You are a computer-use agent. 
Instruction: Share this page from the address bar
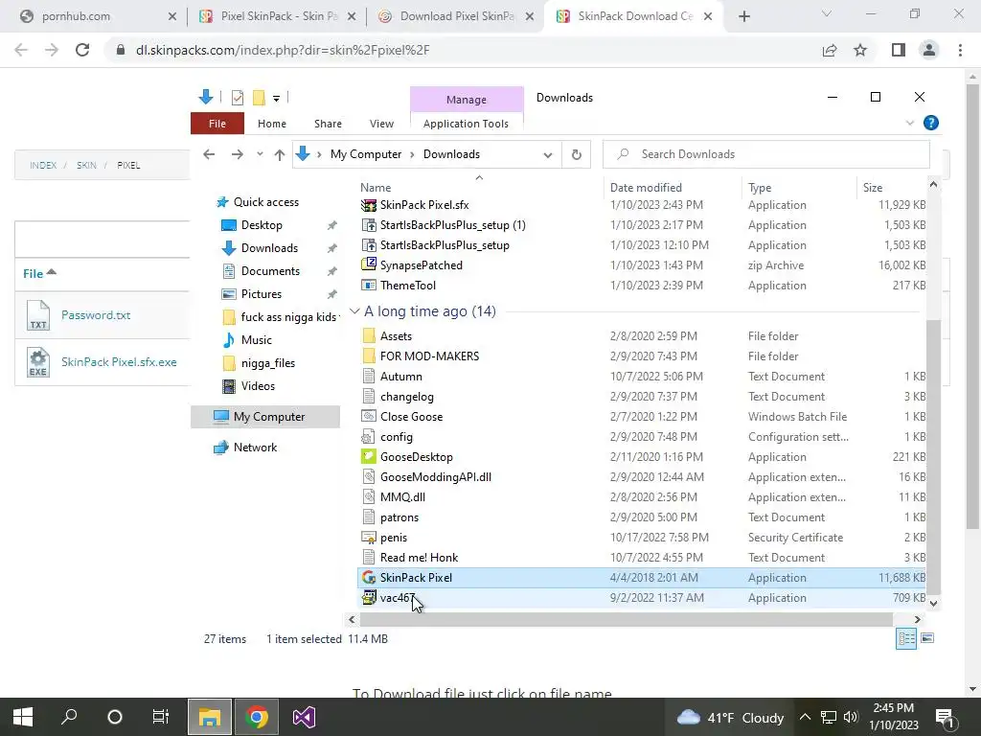point(830,50)
